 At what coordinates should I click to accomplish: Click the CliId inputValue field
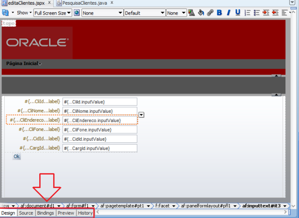click(x=100, y=102)
